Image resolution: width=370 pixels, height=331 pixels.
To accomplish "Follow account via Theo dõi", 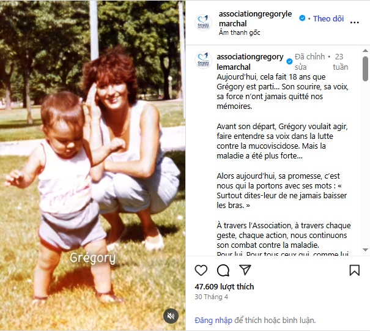I will pyautogui.click(x=328, y=18).
